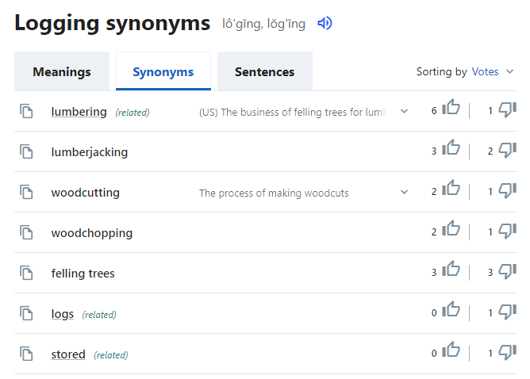The height and width of the screenshot is (379, 530).
Task: Switch to the Meanings tab
Action: (x=62, y=71)
